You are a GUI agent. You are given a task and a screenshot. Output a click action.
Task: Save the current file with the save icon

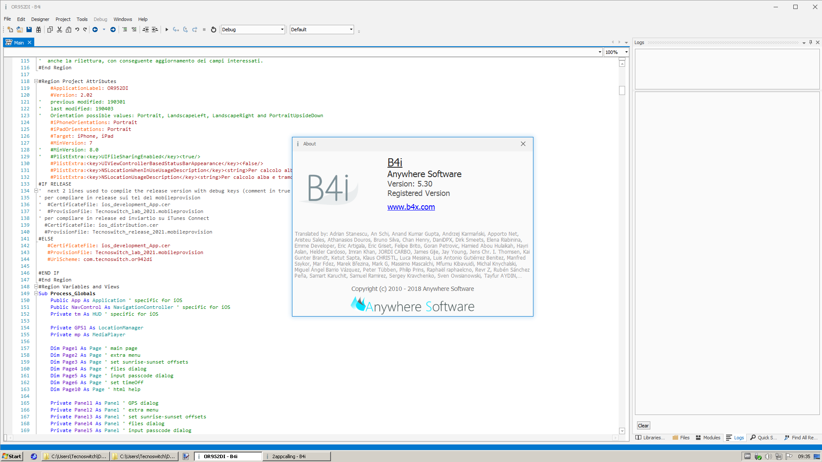pos(29,30)
